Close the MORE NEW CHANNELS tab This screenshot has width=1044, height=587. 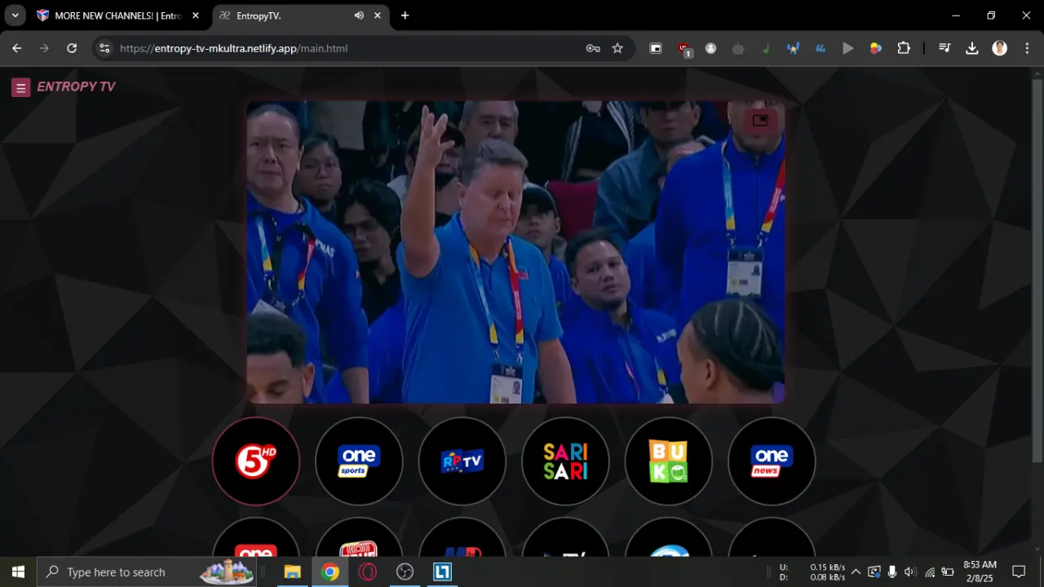pos(196,15)
